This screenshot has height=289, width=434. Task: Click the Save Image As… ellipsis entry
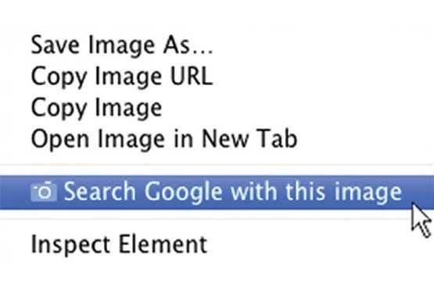(217, 45)
